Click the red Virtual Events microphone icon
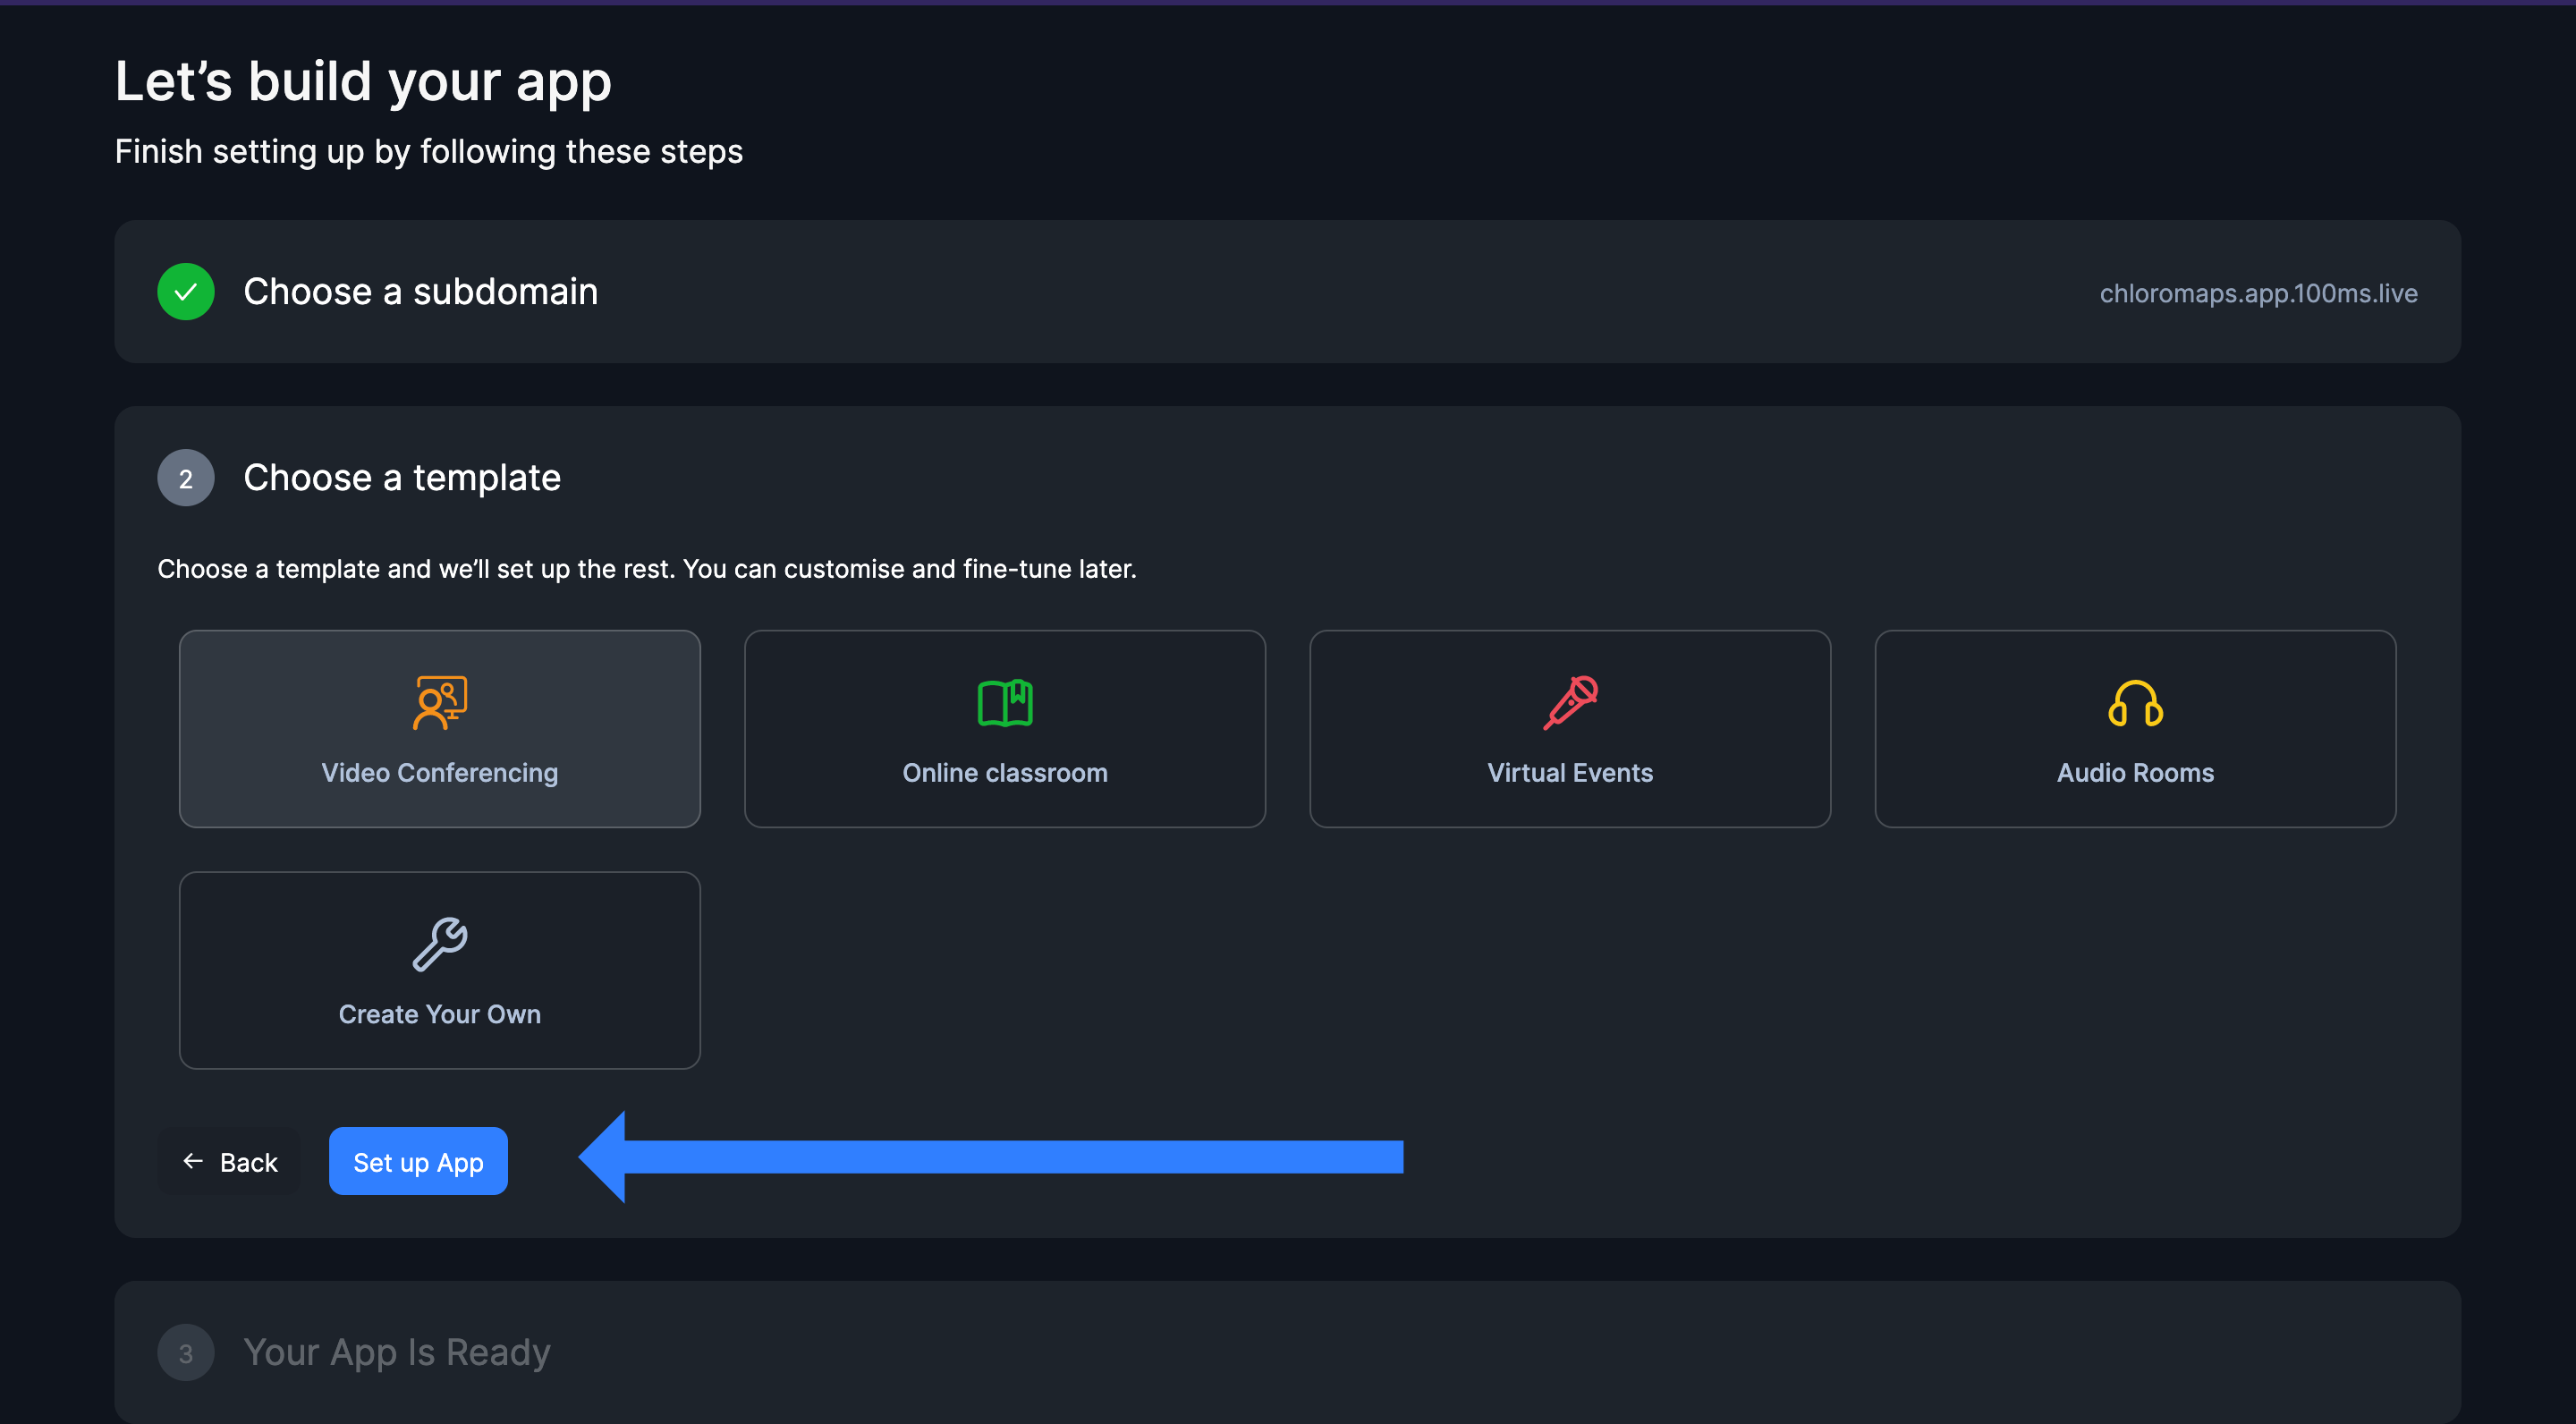This screenshot has width=2576, height=1424. pyautogui.click(x=1570, y=703)
